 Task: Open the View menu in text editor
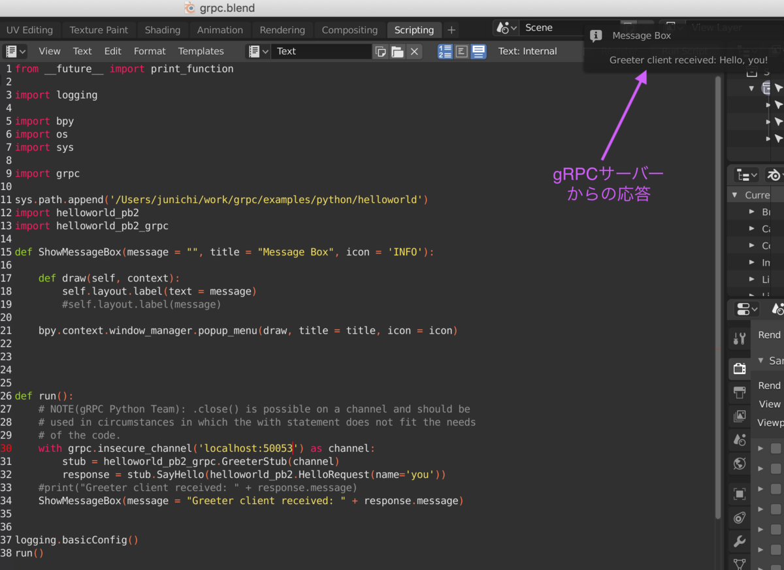50,51
